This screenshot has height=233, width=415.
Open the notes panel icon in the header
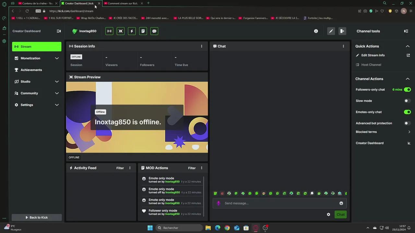[143, 31]
